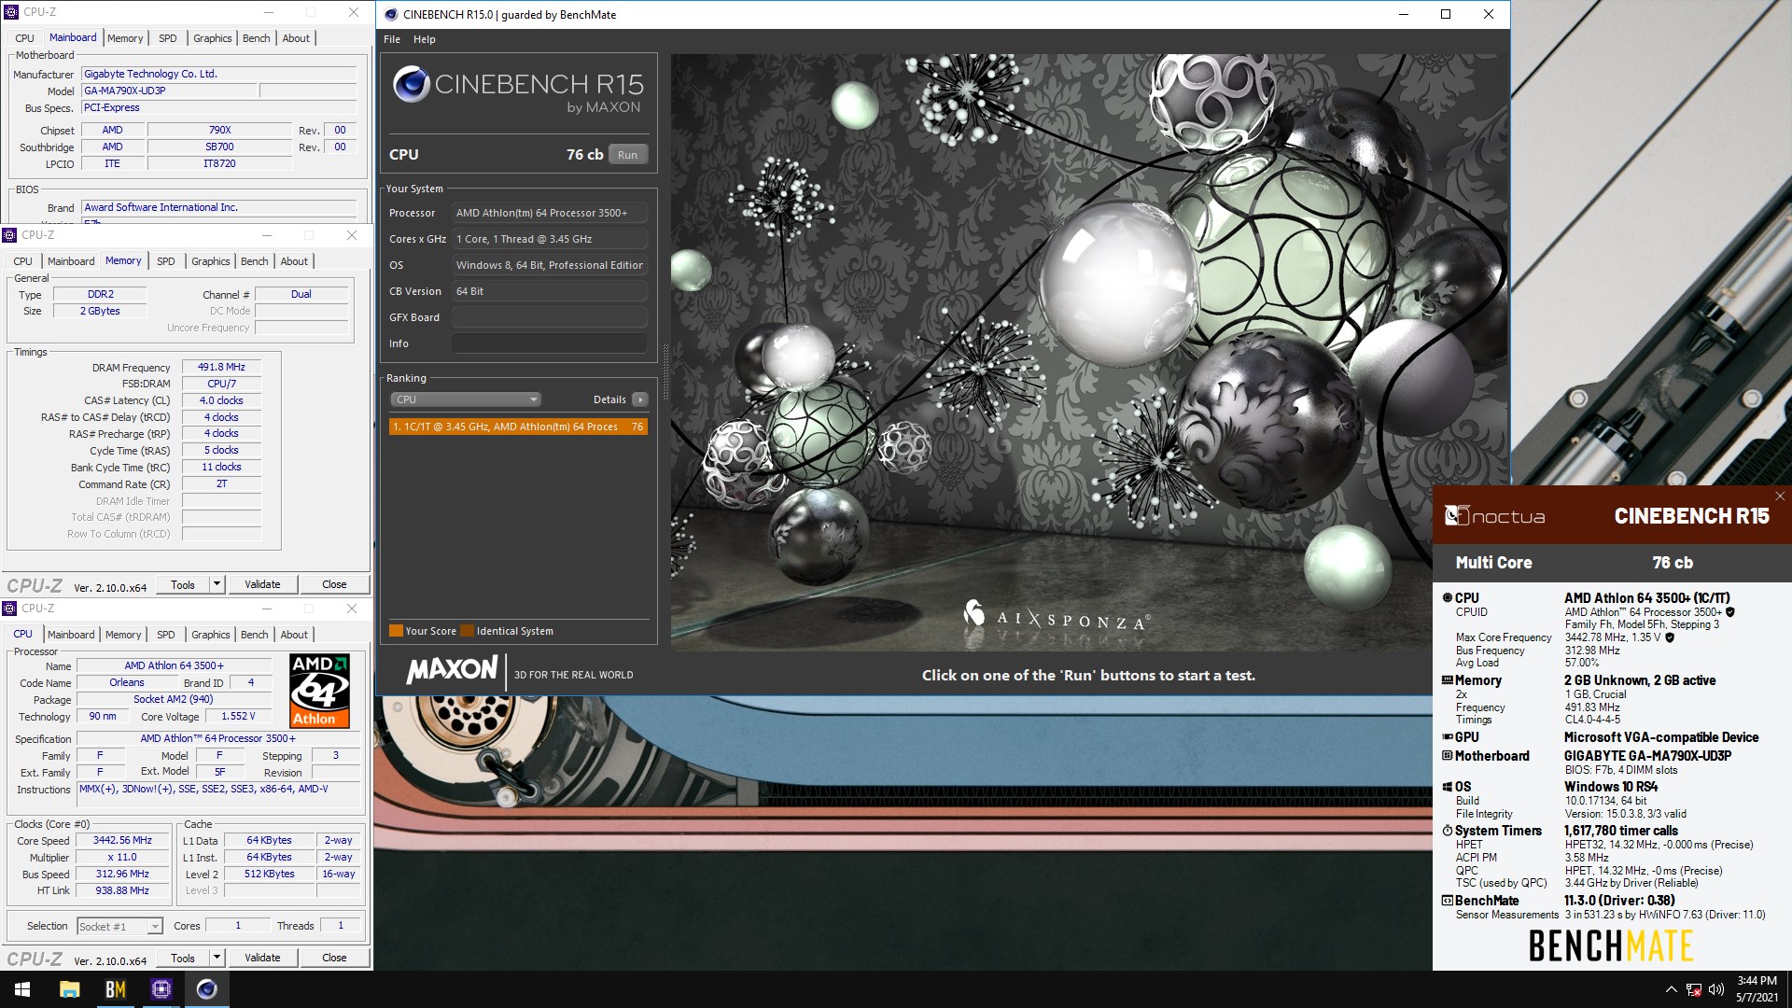
Task: Open BenchMate app in the taskbar
Action: pos(116,989)
